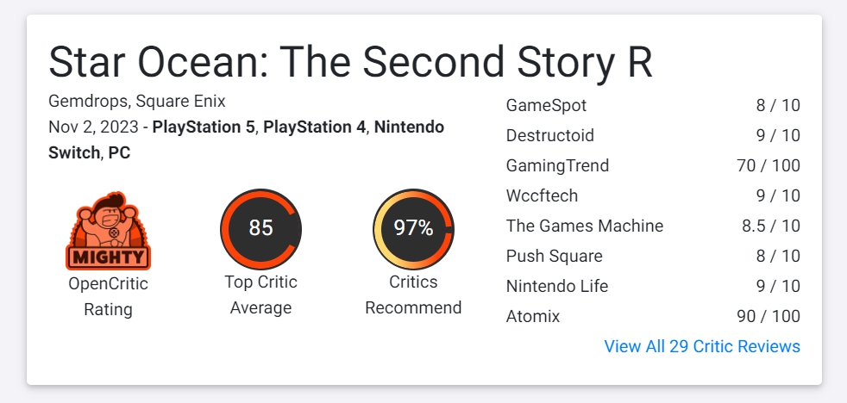This screenshot has width=847, height=403.
Task: Open View All 29 Critic Reviews link
Action: click(x=702, y=346)
